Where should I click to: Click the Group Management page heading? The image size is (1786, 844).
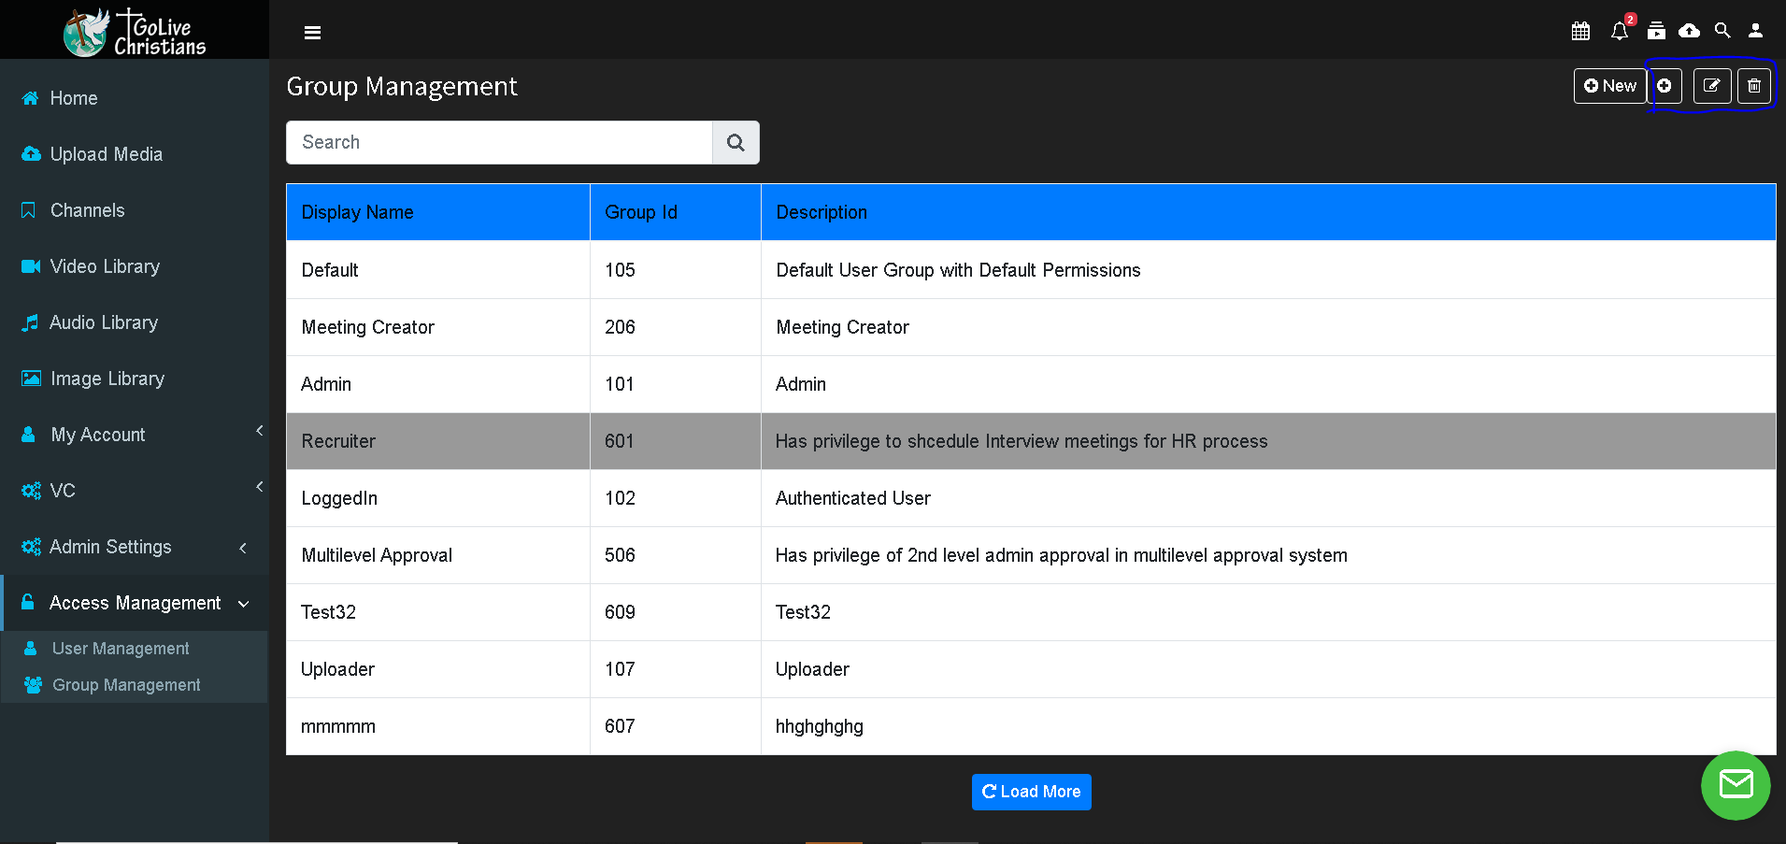(402, 86)
